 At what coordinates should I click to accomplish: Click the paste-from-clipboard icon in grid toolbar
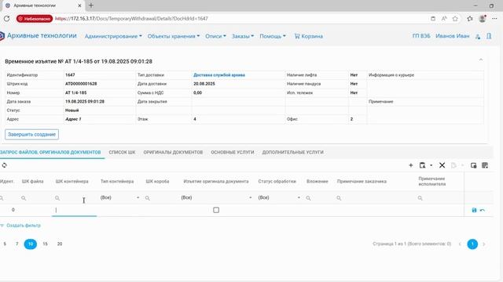pos(422,165)
